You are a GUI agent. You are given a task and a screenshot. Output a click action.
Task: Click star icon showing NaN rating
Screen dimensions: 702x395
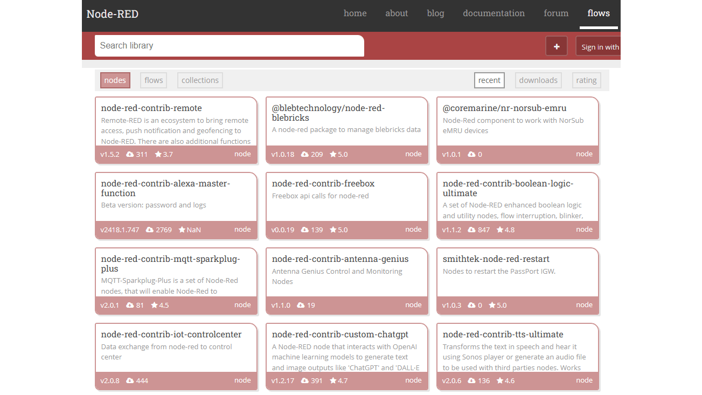[x=182, y=230]
